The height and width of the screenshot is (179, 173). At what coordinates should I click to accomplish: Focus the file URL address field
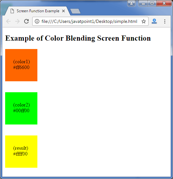89,21
